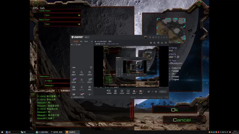The height and width of the screenshot is (134, 239).
Task: Expand the microphone options arrow
Action: coord(137,91)
